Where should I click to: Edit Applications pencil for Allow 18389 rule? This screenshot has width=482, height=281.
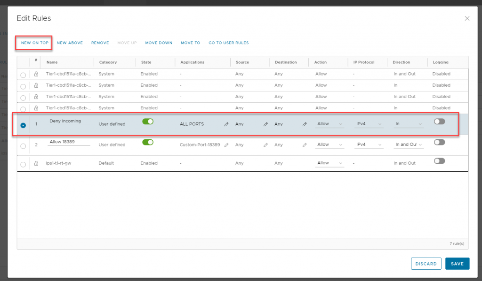coord(226,145)
